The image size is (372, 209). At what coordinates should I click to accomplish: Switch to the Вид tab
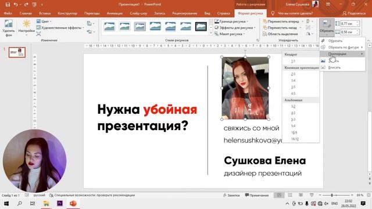point(207,13)
